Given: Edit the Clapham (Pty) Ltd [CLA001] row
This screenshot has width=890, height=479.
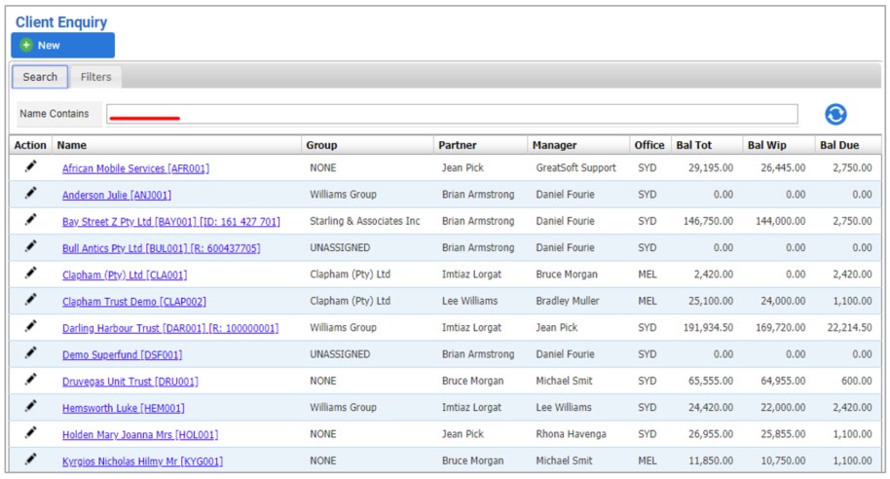Looking at the screenshot, I should (30, 273).
